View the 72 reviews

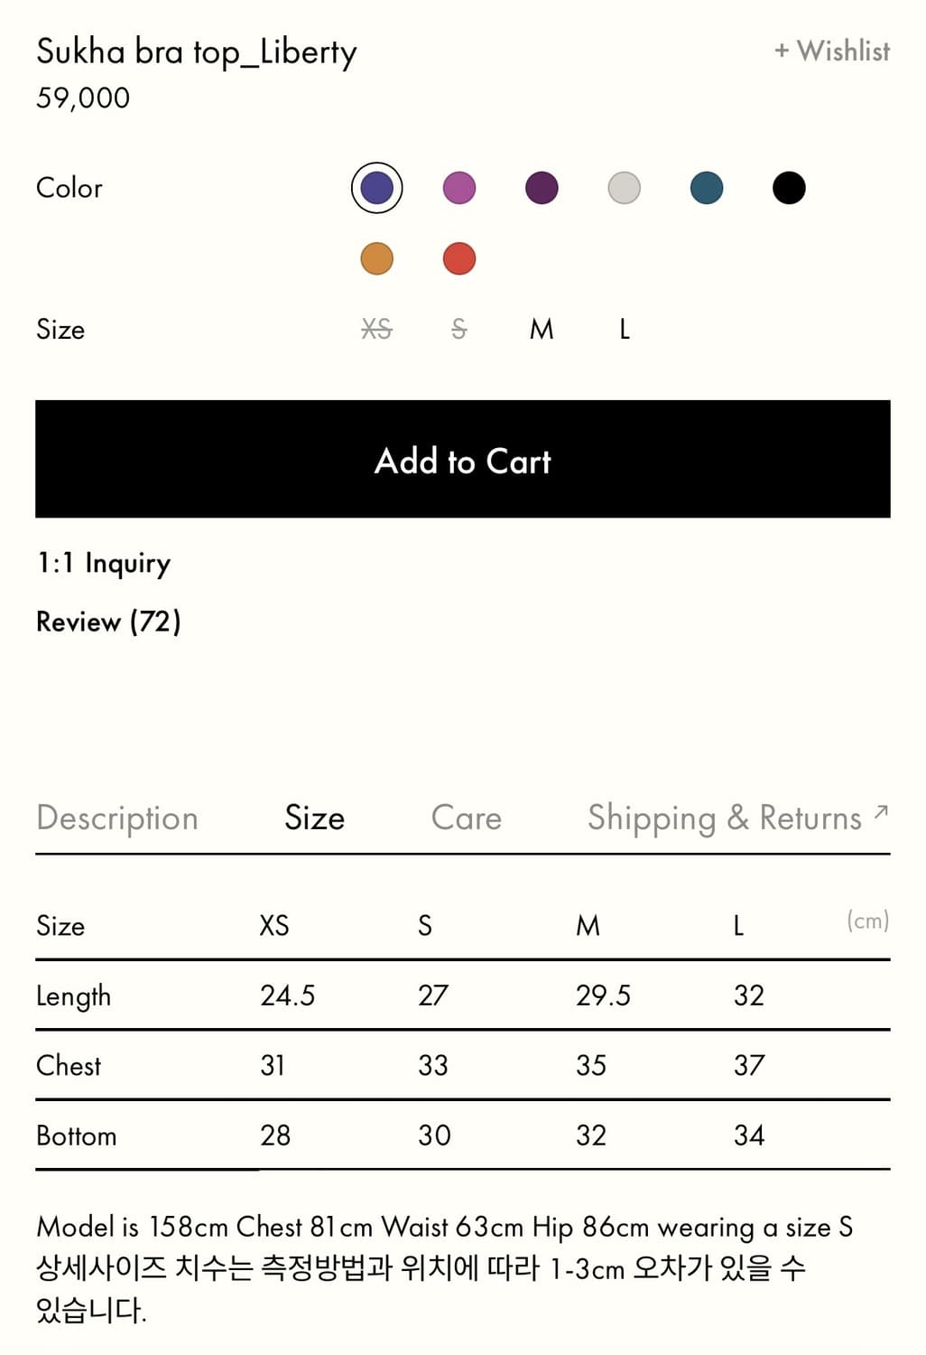(x=108, y=621)
